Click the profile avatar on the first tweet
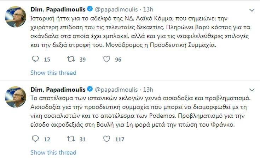Viewport: 260px width, 159px height. point(16,17)
